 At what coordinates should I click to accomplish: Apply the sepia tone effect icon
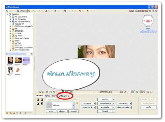(38, 100)
